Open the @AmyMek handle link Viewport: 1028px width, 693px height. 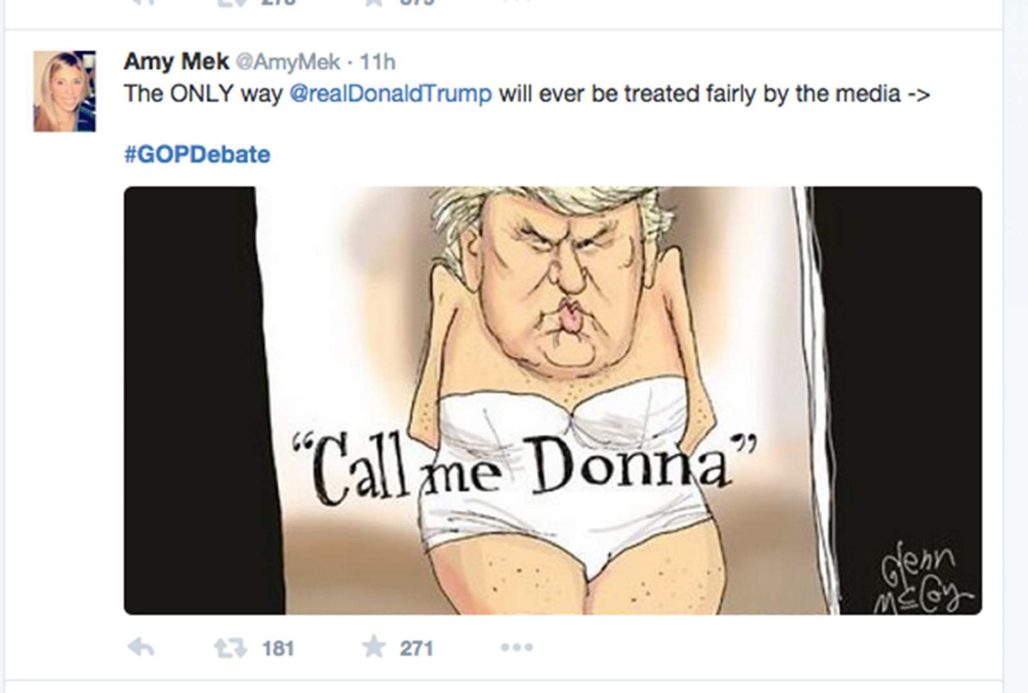[288, 62]
